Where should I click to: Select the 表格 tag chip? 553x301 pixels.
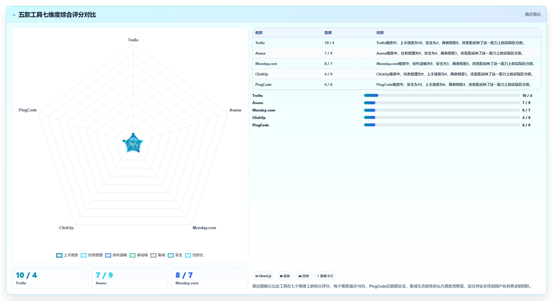click(285, 276)
